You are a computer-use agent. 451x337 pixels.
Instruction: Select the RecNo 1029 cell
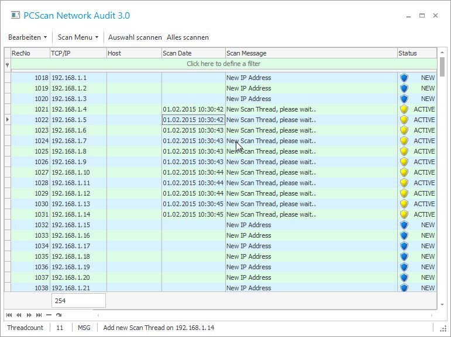[x=30, y=193]
